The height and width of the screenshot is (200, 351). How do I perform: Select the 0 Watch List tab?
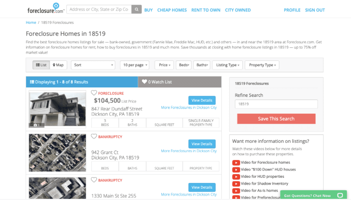point(180,82)
